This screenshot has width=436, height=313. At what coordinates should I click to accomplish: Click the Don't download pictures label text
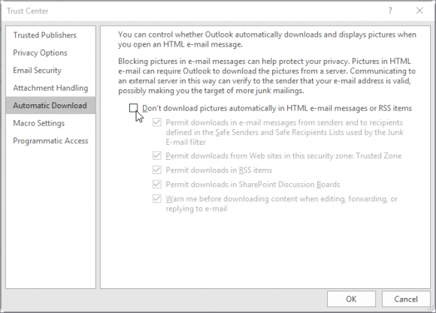click(277, 108)
